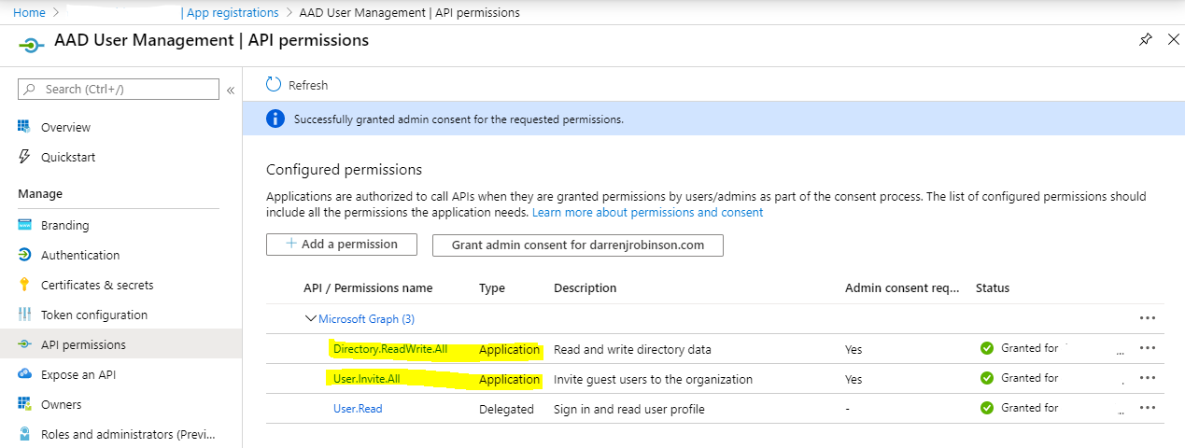The width and height of the screenshot is (1185, 448).
Task: Click the Admin consent req... column header
Action: [902, 287]
